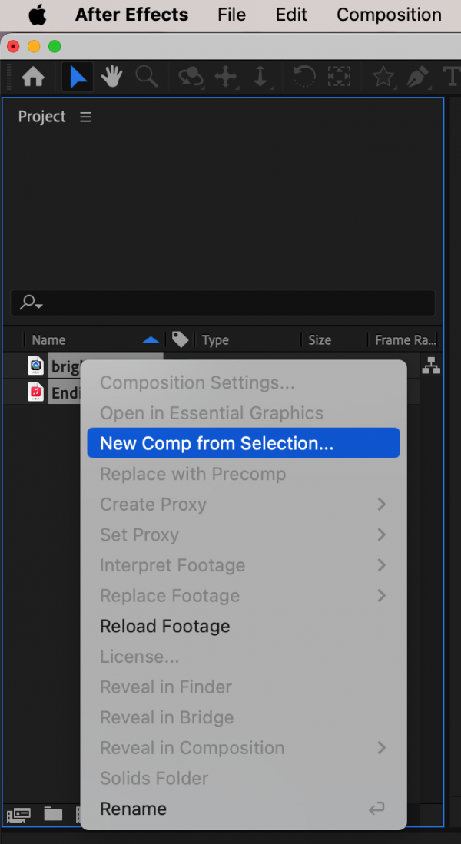
Task: Click the Interpret Footage icon at panel bottom
Action: 18,814
